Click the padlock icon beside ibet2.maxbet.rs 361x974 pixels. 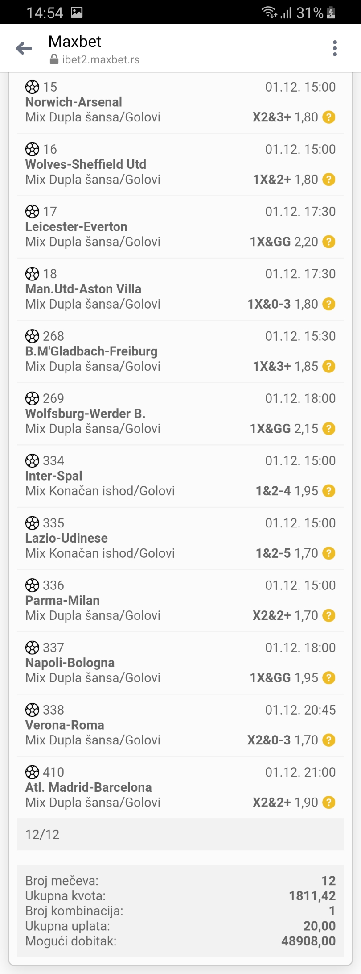(x=54, y=59)
